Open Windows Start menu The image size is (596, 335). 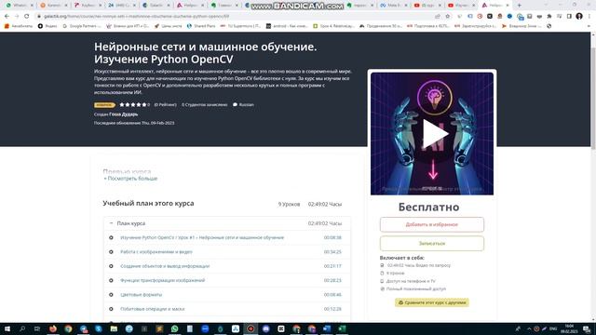click(x=7, y=328)
